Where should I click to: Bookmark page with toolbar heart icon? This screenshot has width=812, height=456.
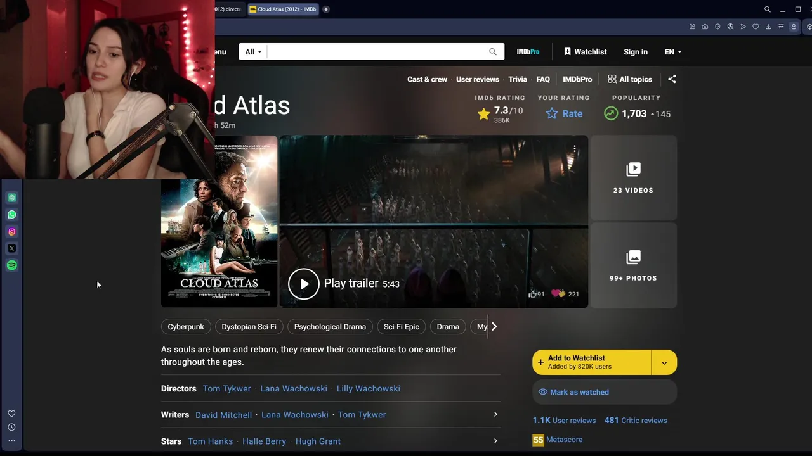coord(756,27)
